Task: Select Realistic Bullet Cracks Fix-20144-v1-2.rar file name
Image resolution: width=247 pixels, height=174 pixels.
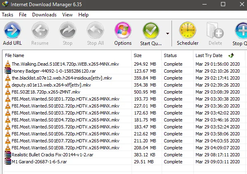Action: coord(52,155)
